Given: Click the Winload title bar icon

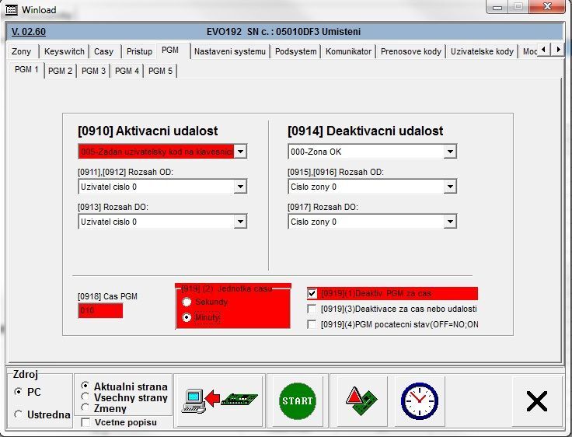Looking at the screenshot, I should [11, 9].
